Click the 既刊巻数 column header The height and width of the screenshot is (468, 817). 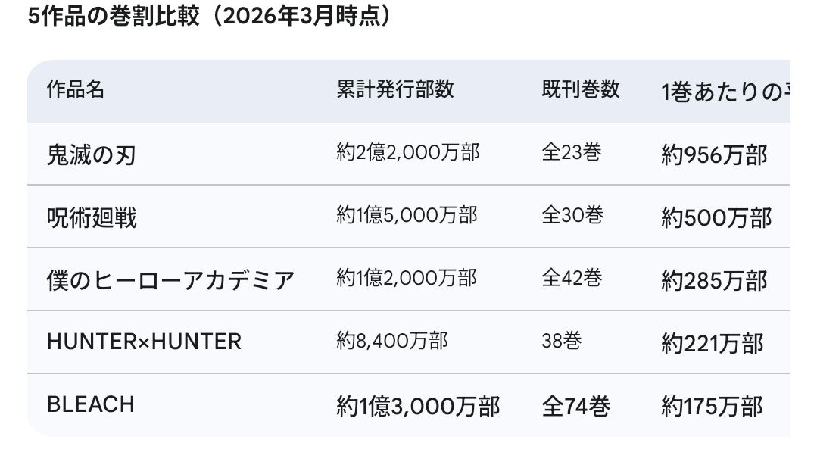point(581,89)
